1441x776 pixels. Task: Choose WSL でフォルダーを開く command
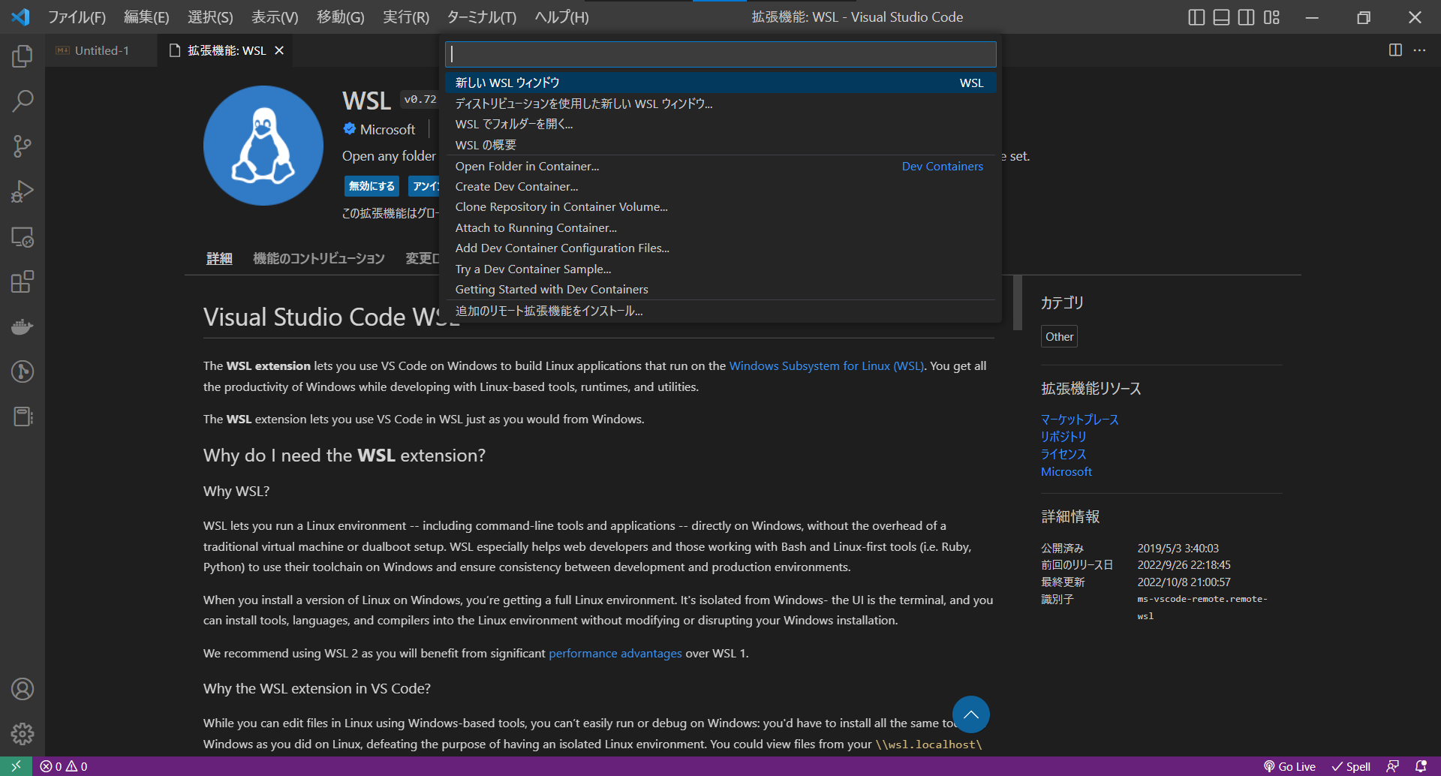coord(720,124)
